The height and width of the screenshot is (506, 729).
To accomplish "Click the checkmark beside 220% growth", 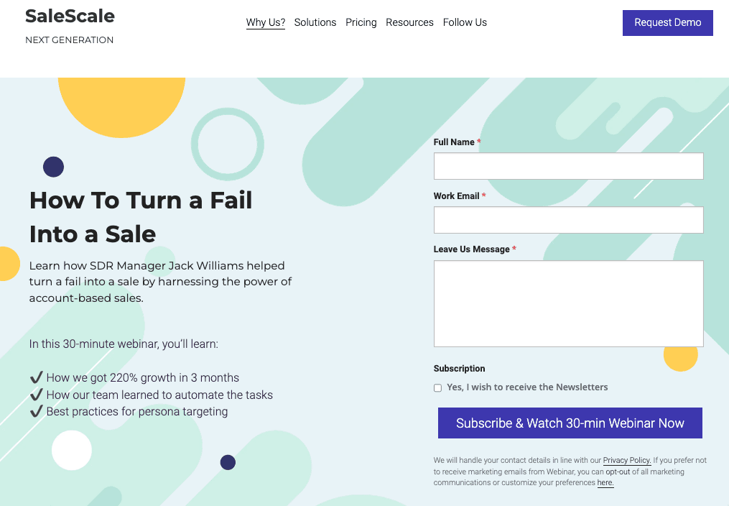I will pos(37,377).
